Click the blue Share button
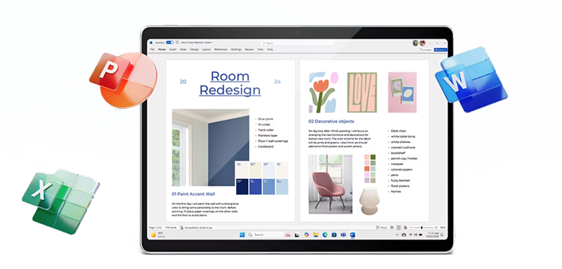562x269 pixels. coord(440,50)
